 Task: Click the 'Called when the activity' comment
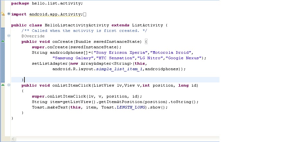(85, 31)
